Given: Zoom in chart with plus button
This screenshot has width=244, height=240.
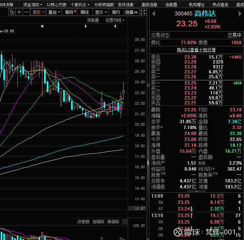Looking at the screenshot, I should point(19,12).
